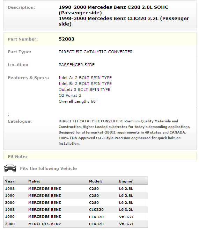199x244 pixels.
Task: Select the 1998 CLK320 L6 3.2L row
Action: [75, 209]
